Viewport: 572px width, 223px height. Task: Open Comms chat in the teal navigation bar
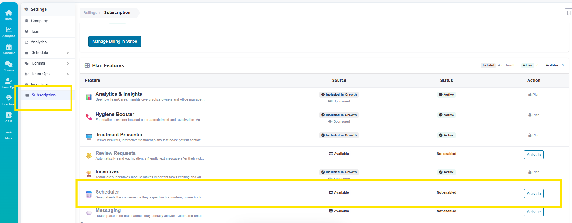9,66
